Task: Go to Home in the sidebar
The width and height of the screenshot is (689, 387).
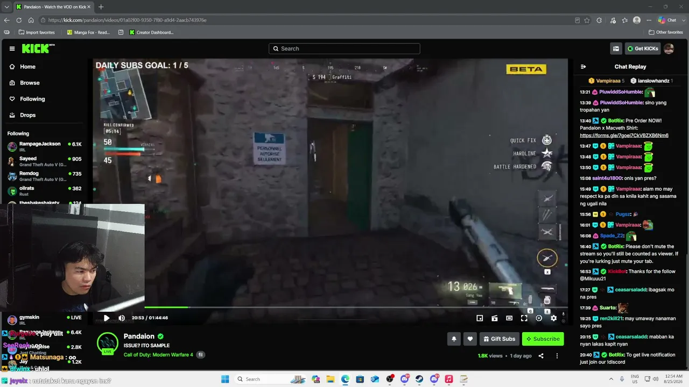Action: tap(23, 67)
